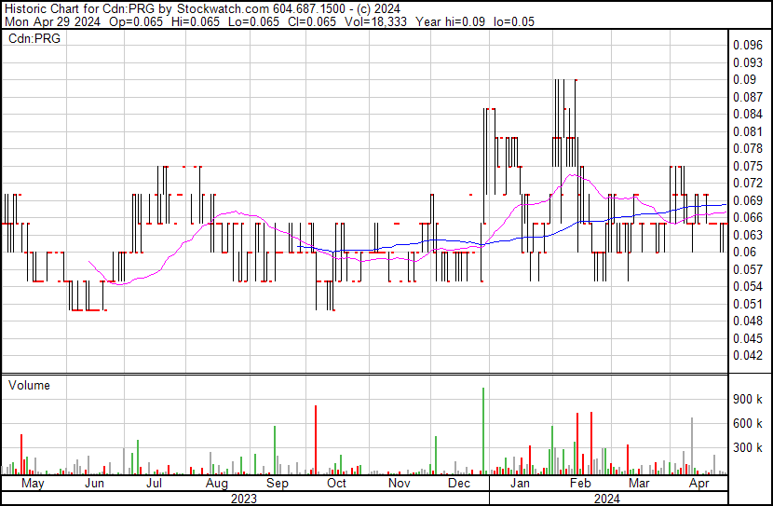The height and width of the screenshot is (506, 773).
Task: Select the 0.084 price axis label
Action: pyautogui.click(x=747, y=114)
